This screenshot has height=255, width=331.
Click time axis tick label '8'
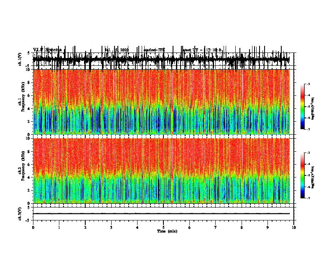[242, 227]
